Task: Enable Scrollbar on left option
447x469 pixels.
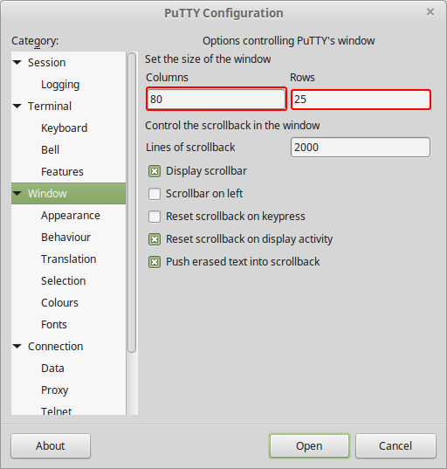Action: click(155, 194)
